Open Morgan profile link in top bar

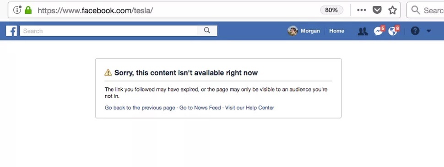[x=310, y=31]
